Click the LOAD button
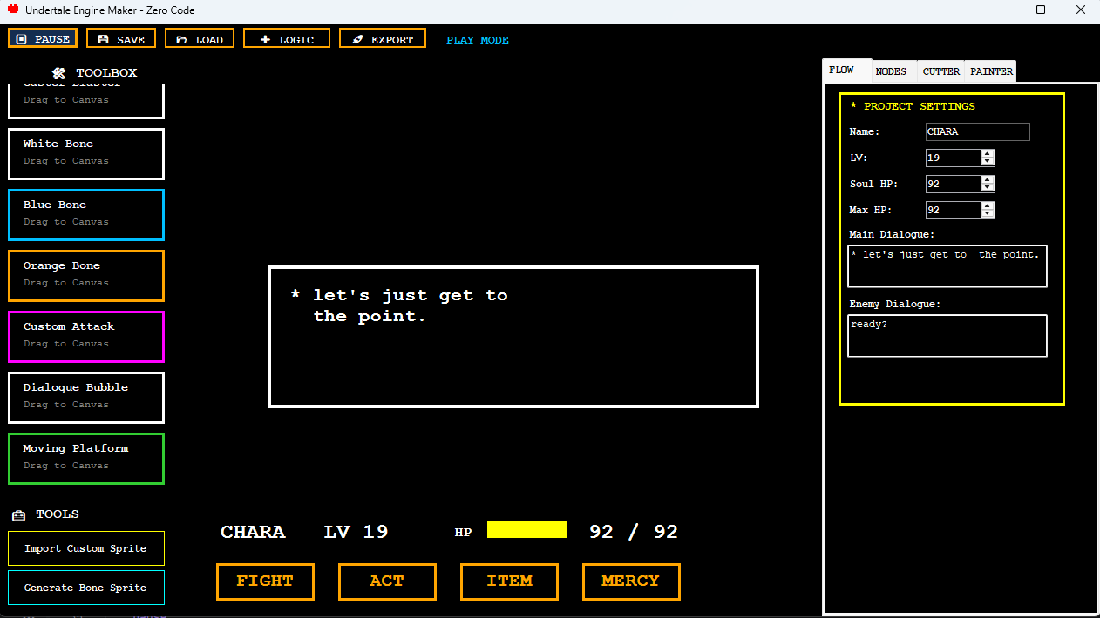1100x618 pixels. [200, 38]
